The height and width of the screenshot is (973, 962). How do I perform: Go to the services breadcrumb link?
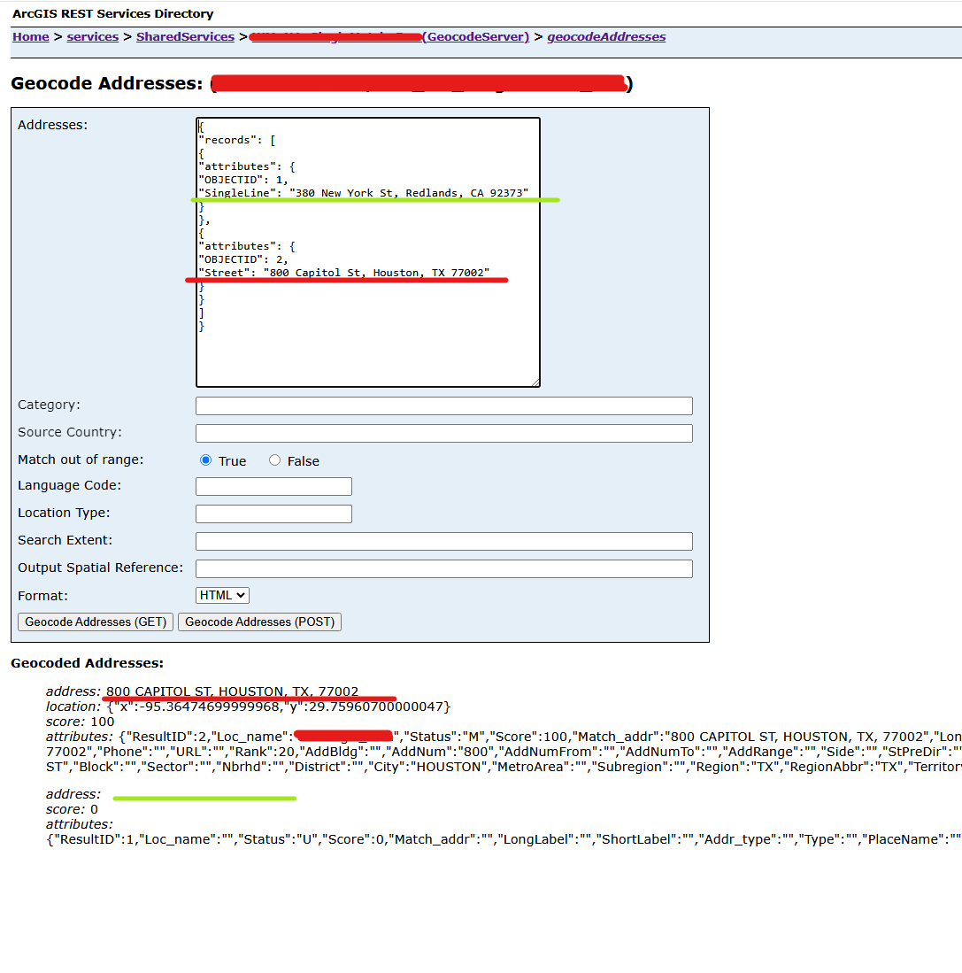(92, 36)
